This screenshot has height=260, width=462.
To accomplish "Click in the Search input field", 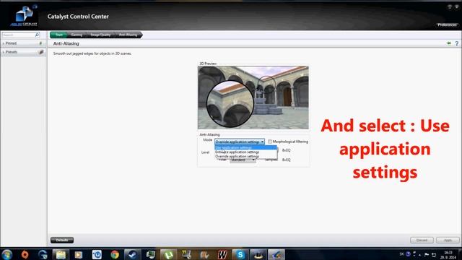I will [18, 35].
